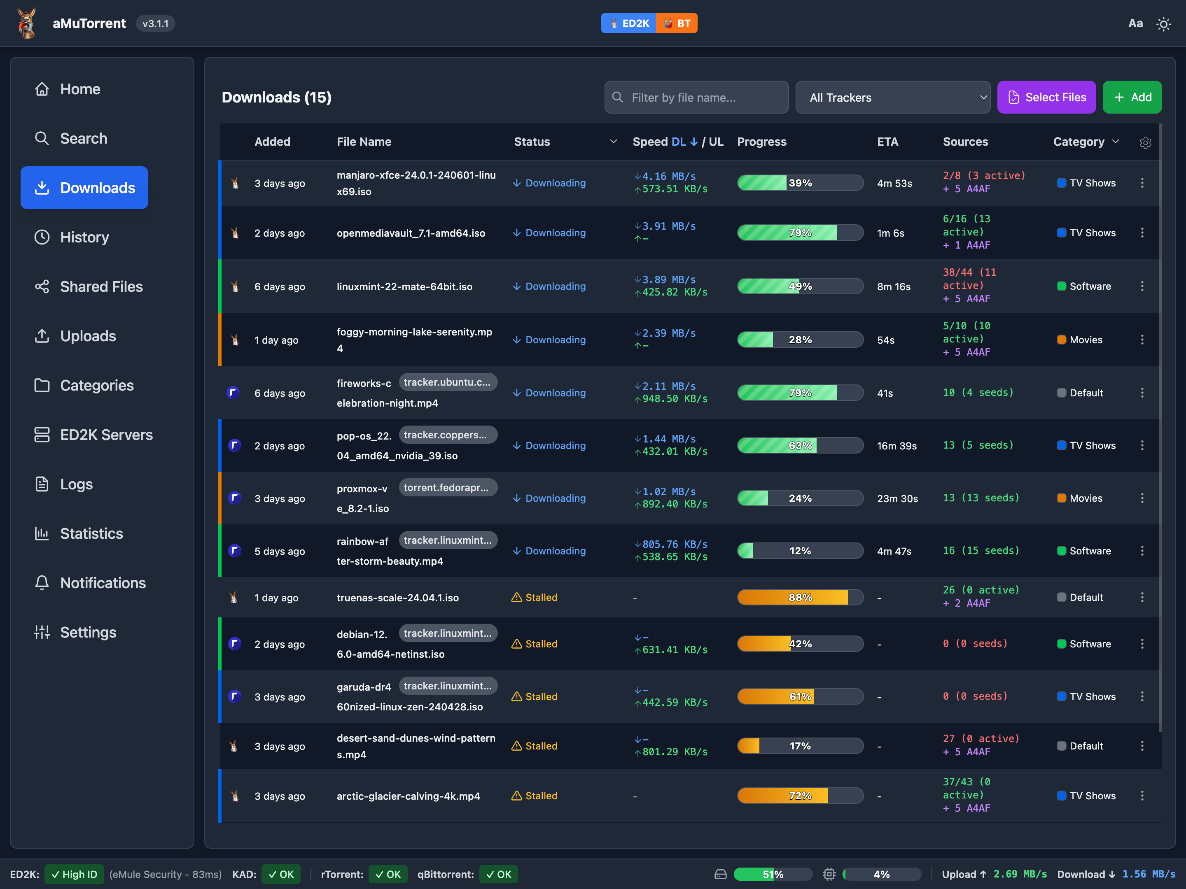Screen dimensions: 1186x889
Task: Click the qBittorrent OK status badge
Action: tap(499, 875)
